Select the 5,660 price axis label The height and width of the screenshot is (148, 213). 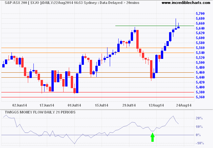[200, 23]
